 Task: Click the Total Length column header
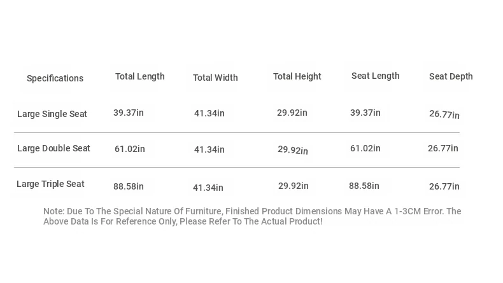click(140, 76)
